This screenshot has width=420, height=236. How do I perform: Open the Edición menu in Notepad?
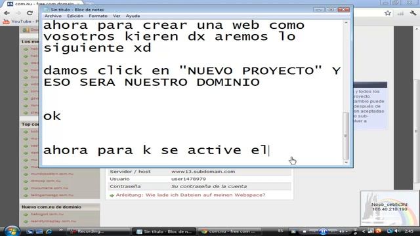(75, 16)
